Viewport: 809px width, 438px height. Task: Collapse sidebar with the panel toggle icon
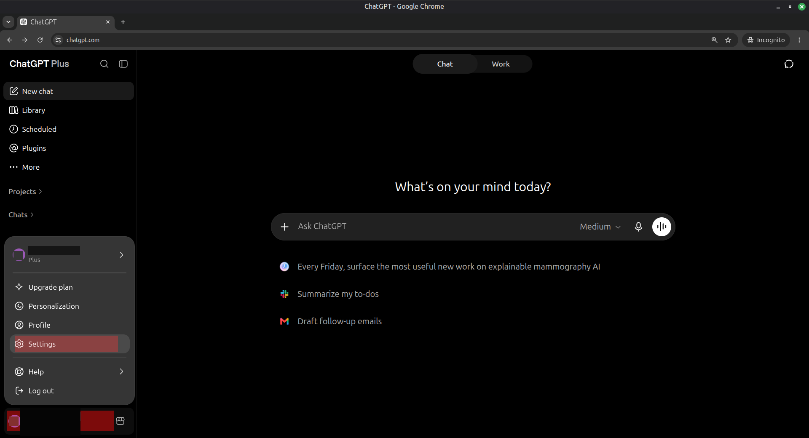tap(123, 64)
